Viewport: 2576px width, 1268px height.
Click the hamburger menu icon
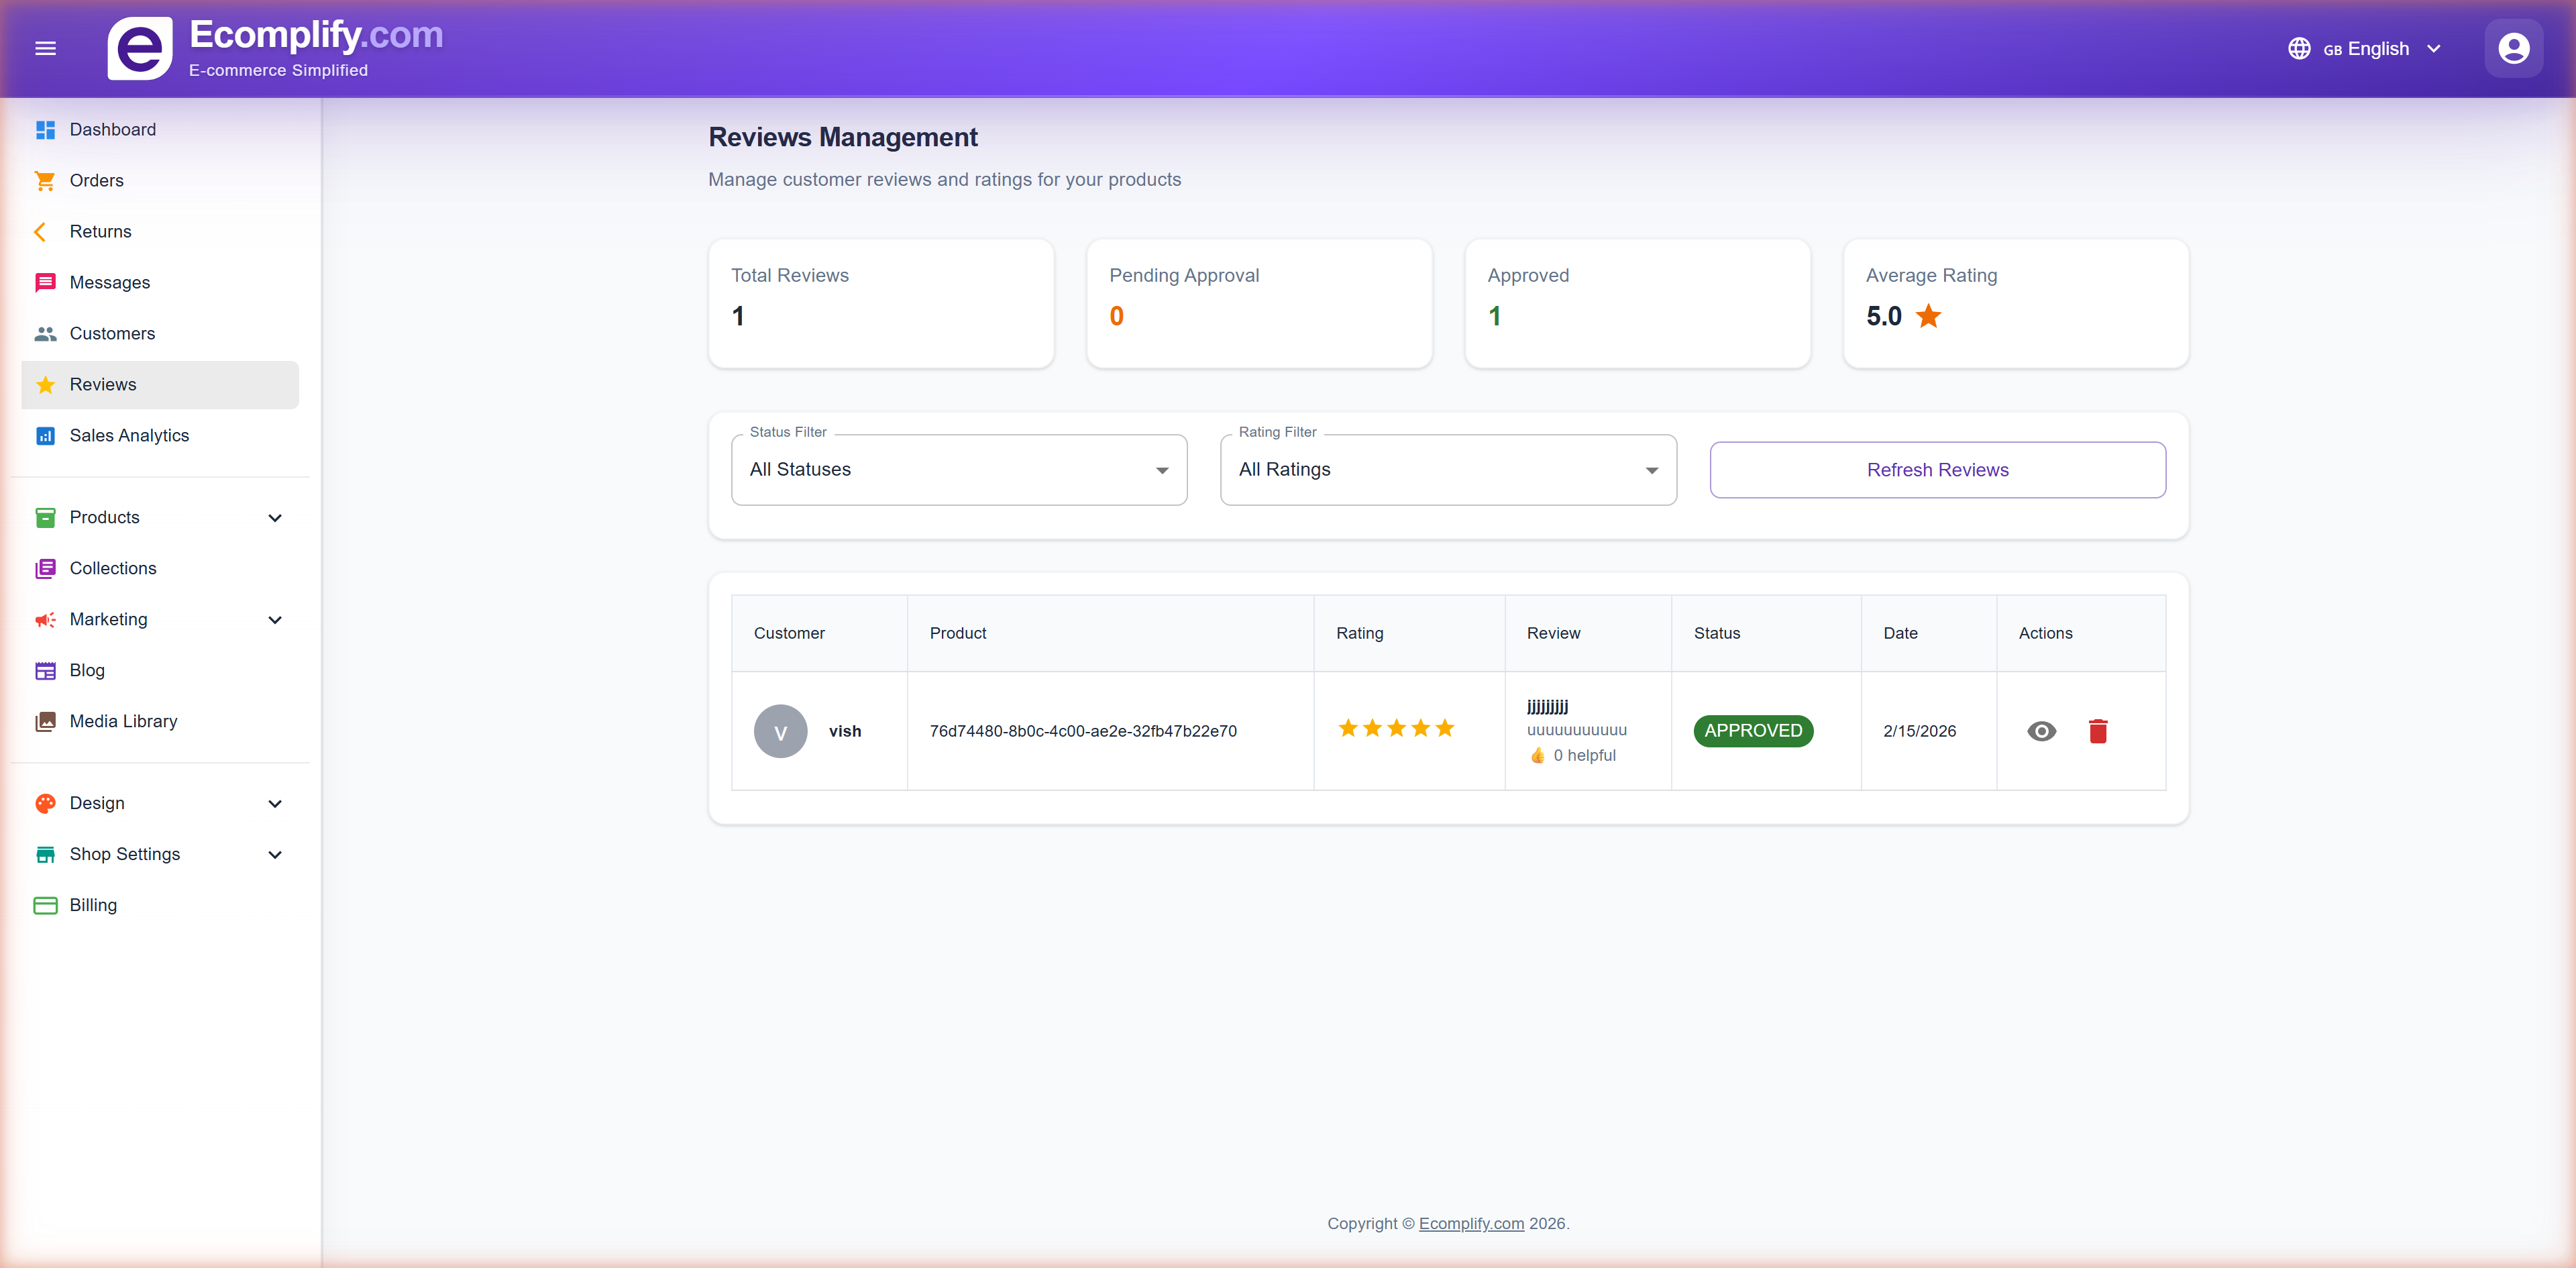[x=45, y=48]
